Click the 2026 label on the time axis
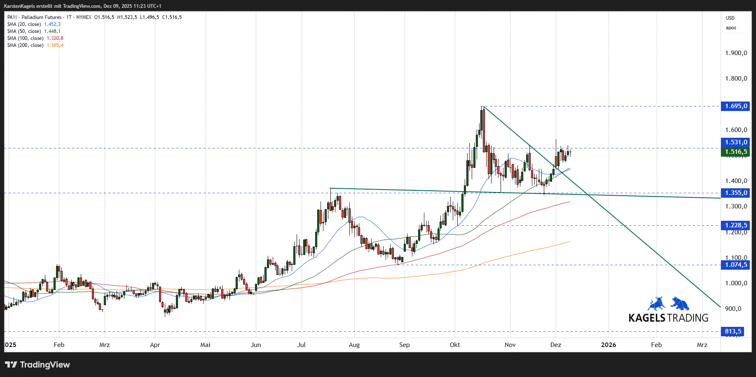The width and height of the screenshot is (756, 377). click(x=609, y=345)
